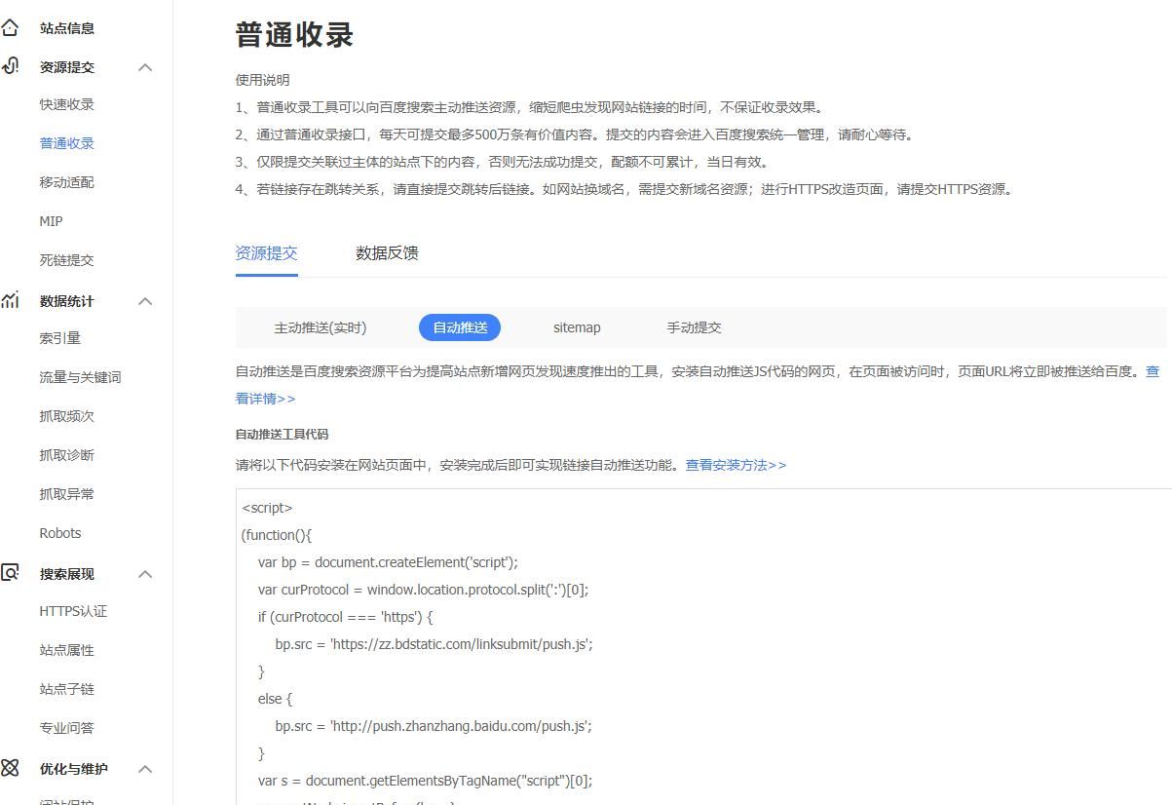Viewport: 1172px width, 805px height.
Task: Click the 优化与维护 sidebar icon
Action: 11,768
